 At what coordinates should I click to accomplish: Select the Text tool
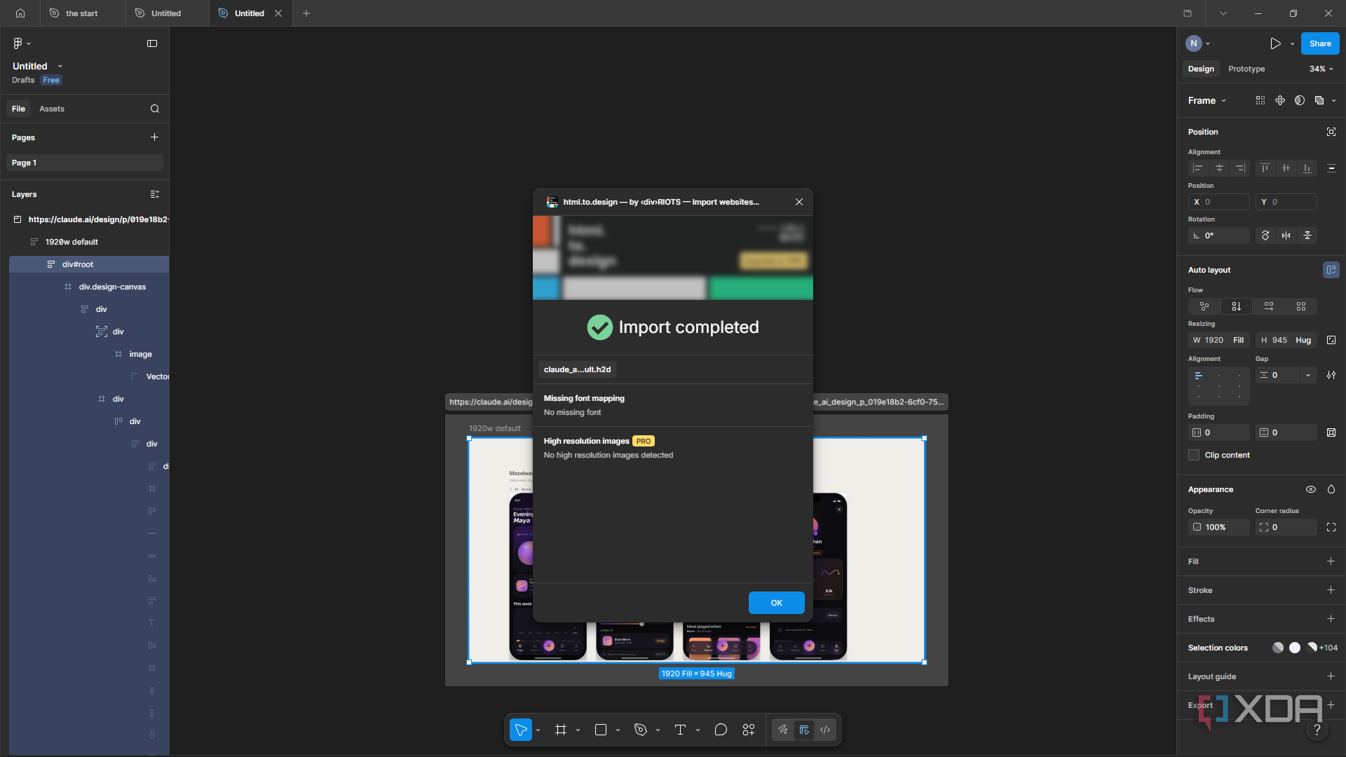tap(680, 730)
